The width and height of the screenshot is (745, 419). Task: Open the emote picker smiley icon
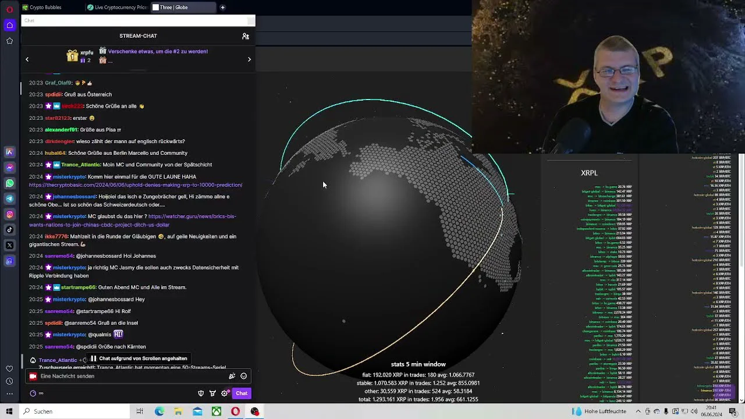244,376
